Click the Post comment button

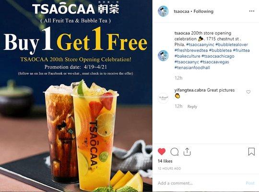pyautogui.click(x=250, y=183)
